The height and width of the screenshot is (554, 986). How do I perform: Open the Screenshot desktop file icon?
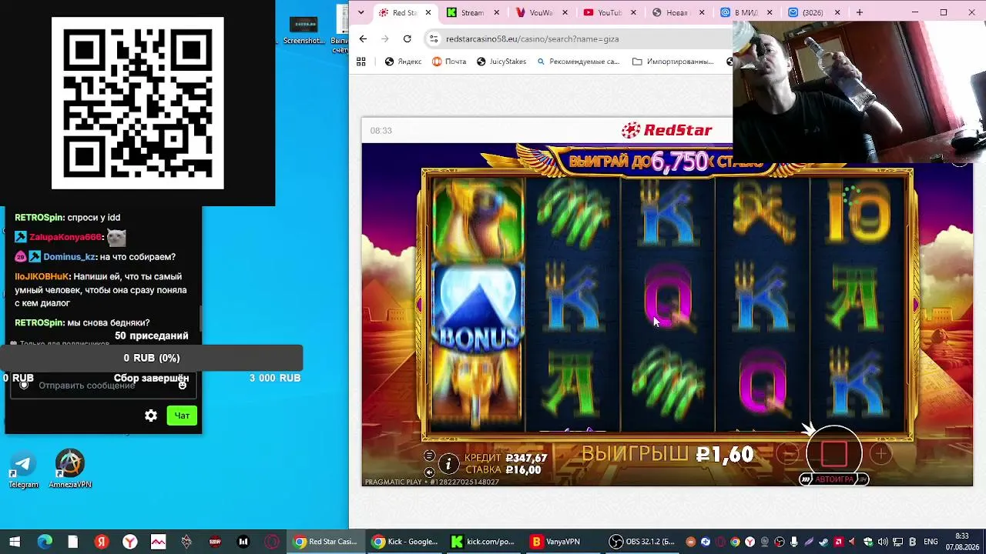(304, 31)
